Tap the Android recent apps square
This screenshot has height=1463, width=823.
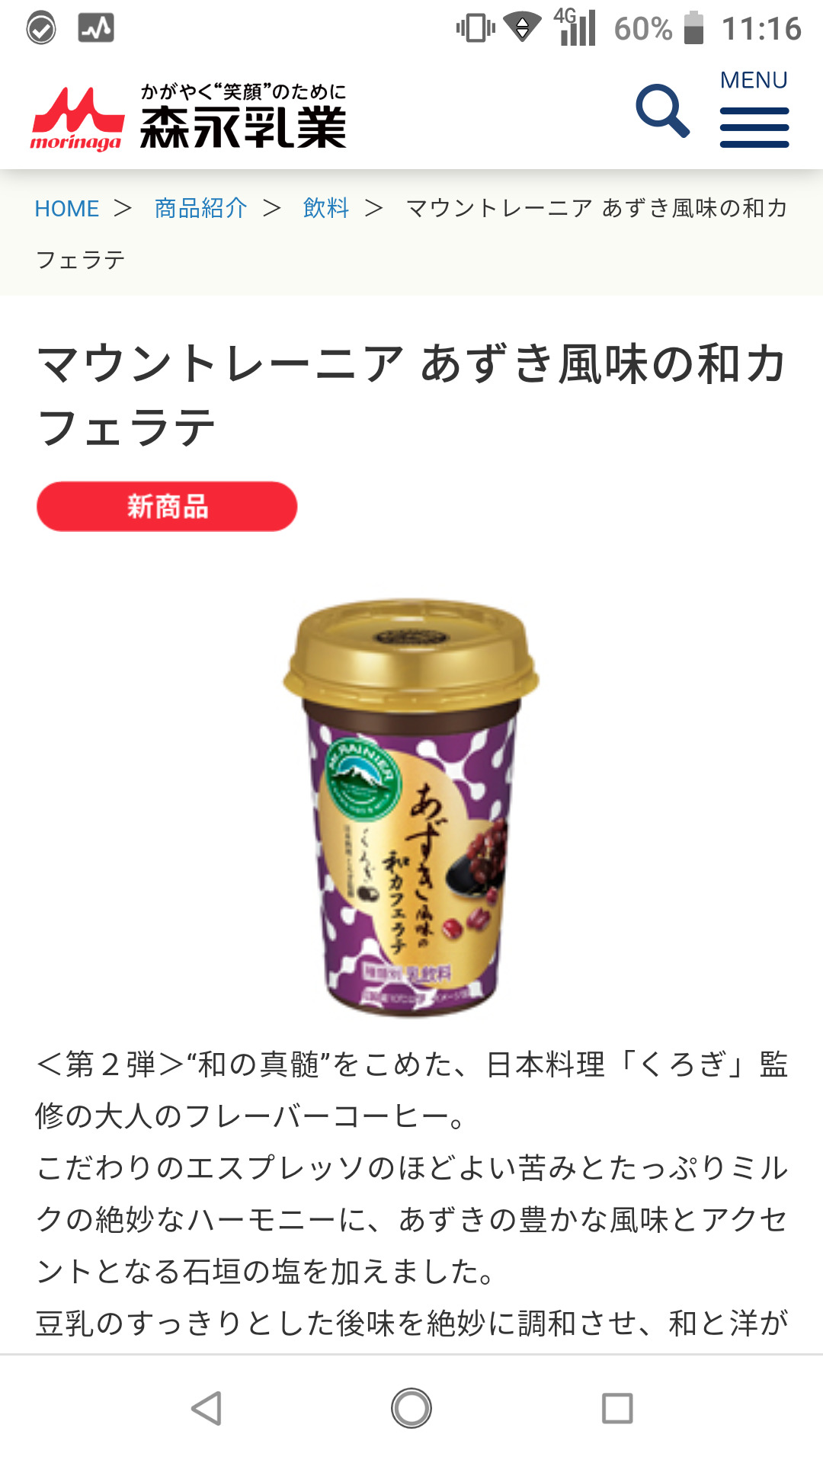pos(617,1408)
